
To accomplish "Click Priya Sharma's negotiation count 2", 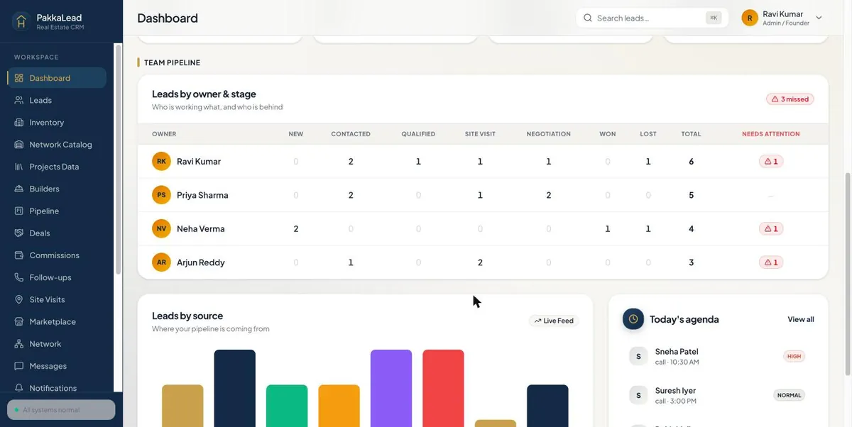I will pyautogui.click(x=549, y=195).
